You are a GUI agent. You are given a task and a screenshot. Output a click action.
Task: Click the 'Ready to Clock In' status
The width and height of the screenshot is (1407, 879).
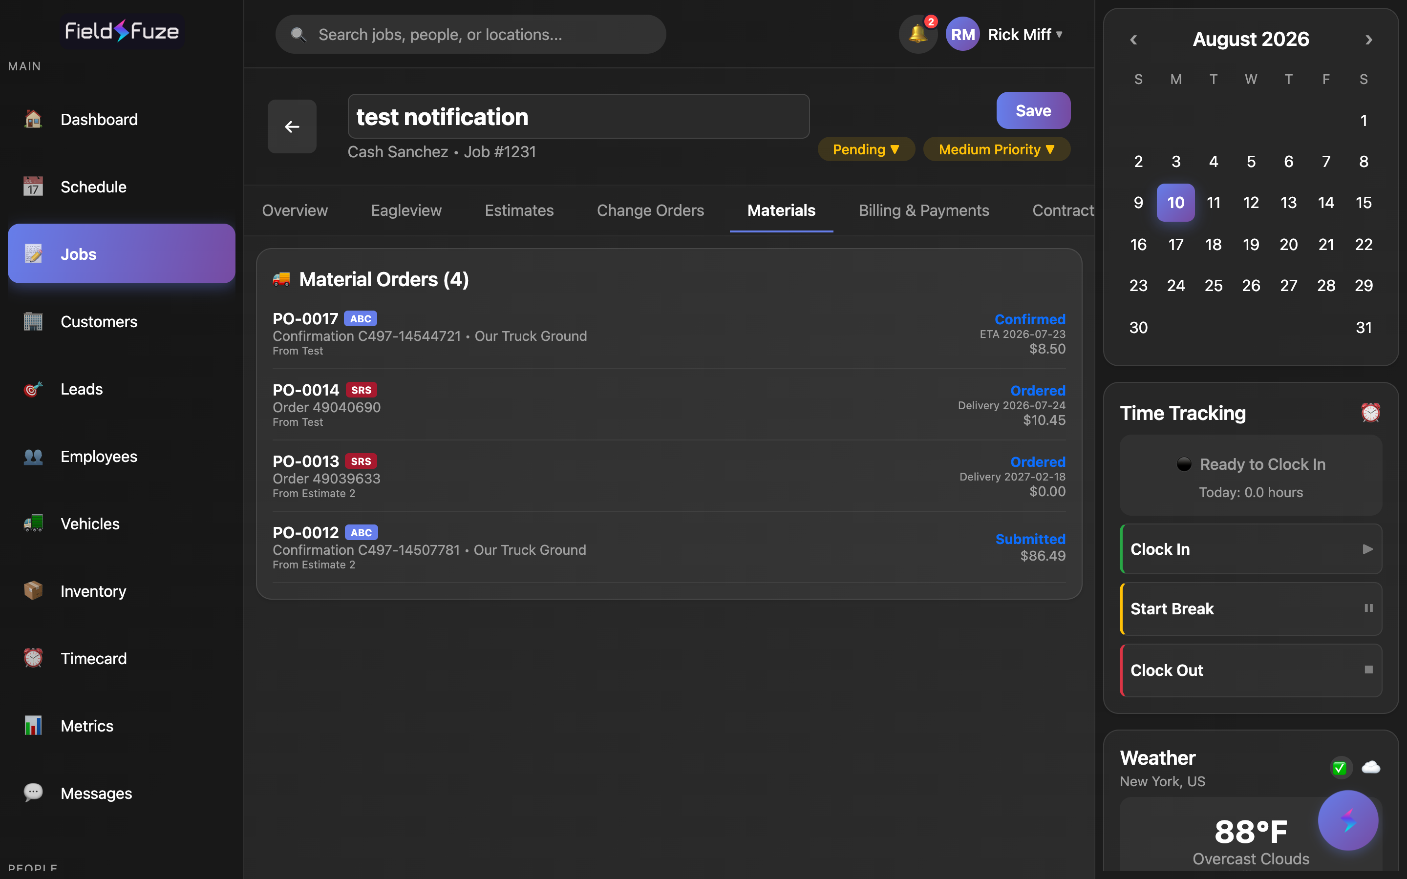pos(1251,464)
